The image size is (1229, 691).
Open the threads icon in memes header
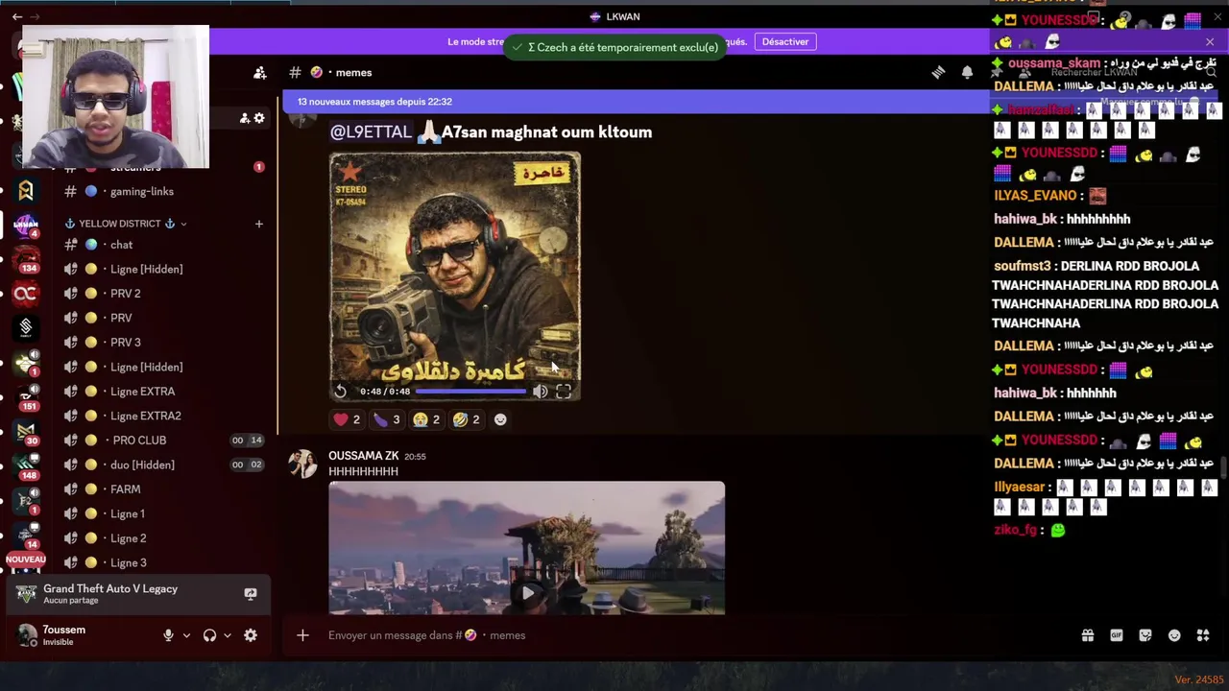pos(938,73)
